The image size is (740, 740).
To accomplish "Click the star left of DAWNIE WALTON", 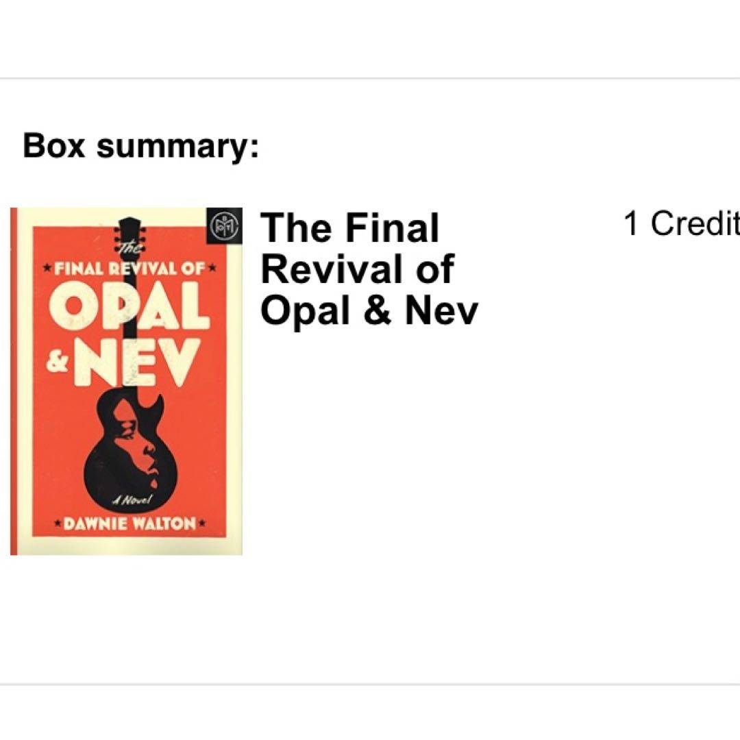I will (59, 525).
